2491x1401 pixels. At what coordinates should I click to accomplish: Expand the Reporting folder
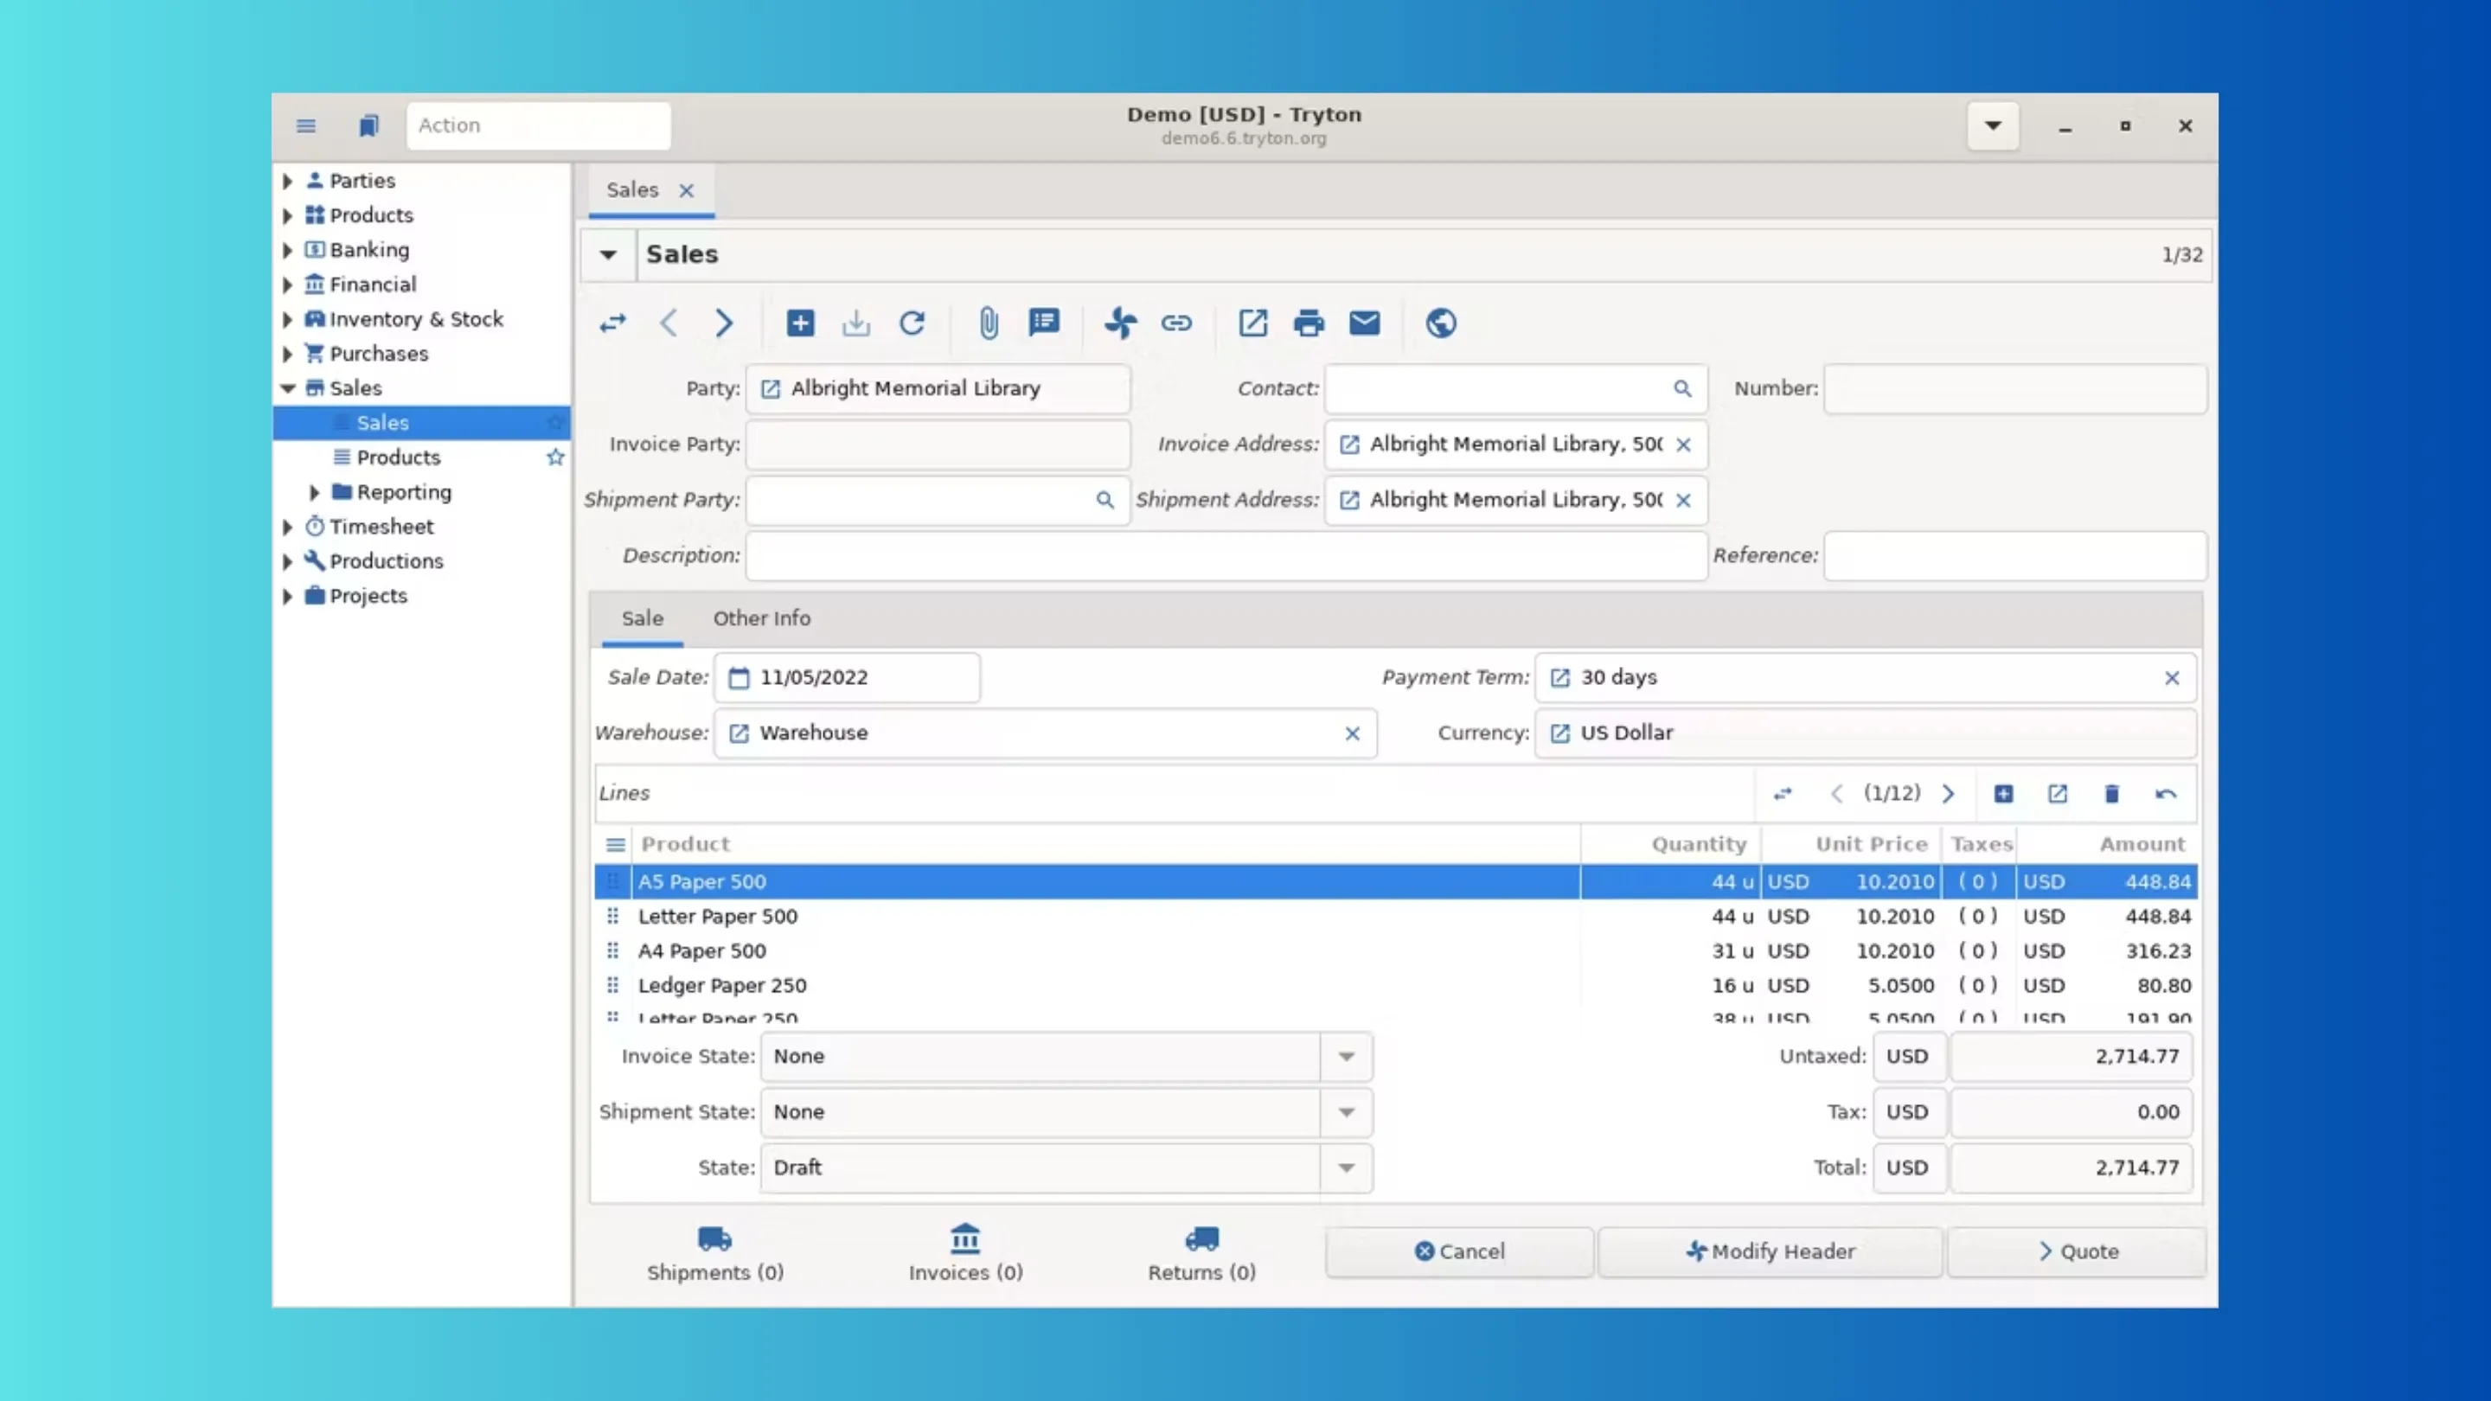tap(314, 492)
